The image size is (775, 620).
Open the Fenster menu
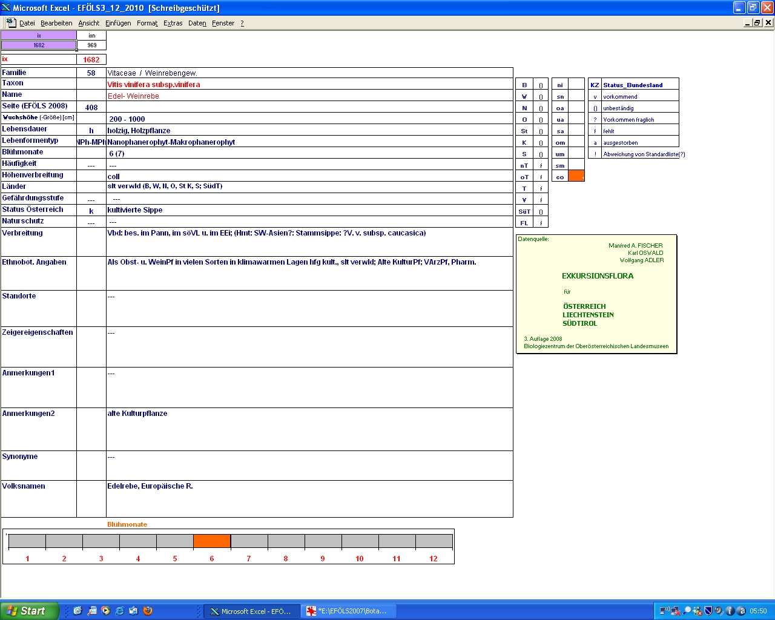pyautogui.click(x=223, y=23)
